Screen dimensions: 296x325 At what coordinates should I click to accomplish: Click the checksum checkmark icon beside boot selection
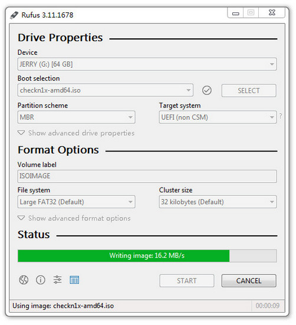click(x=207, y=90)
